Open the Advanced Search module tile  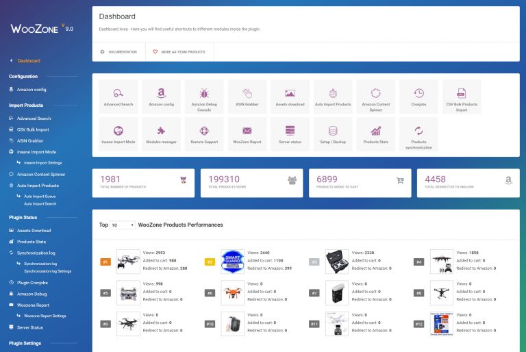tap(118, 97)
